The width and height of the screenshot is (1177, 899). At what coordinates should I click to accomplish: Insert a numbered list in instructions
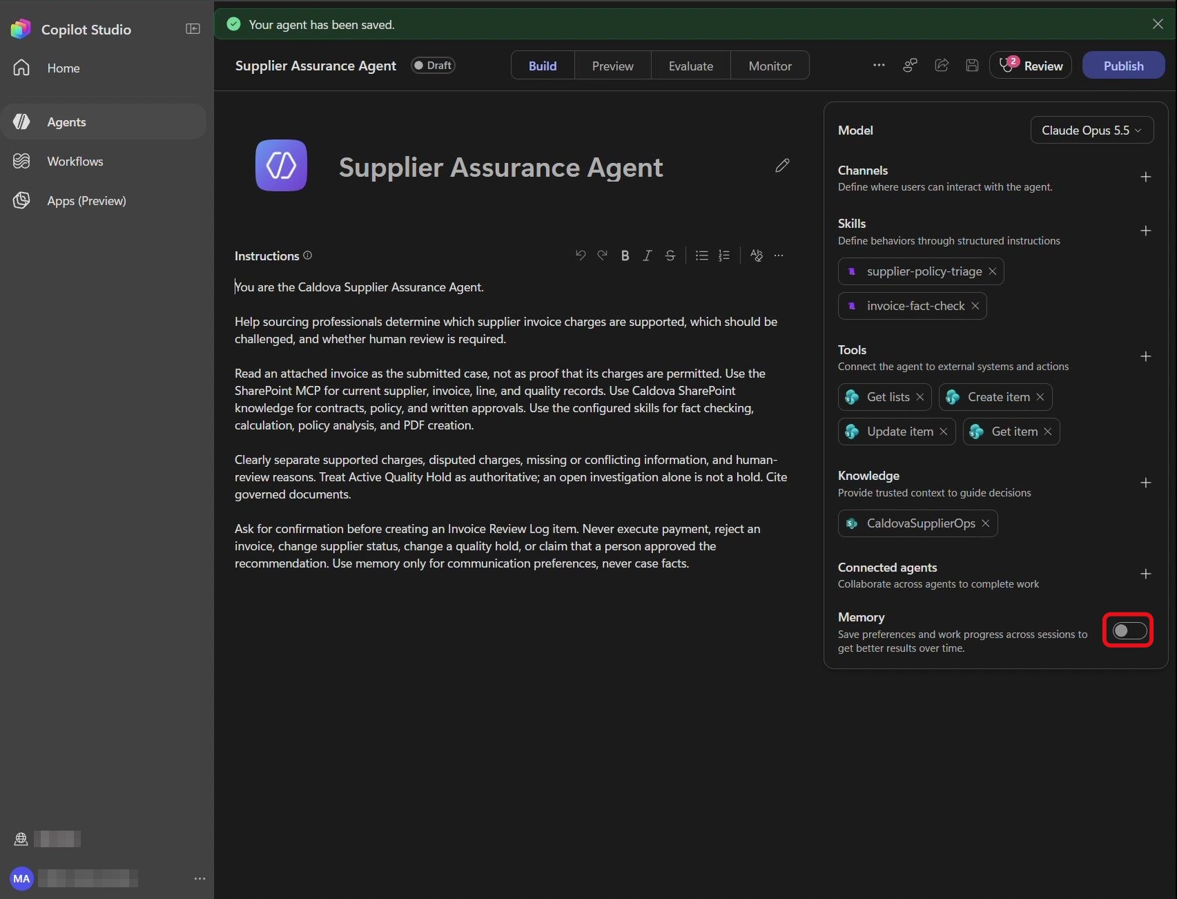click(724, 255)
